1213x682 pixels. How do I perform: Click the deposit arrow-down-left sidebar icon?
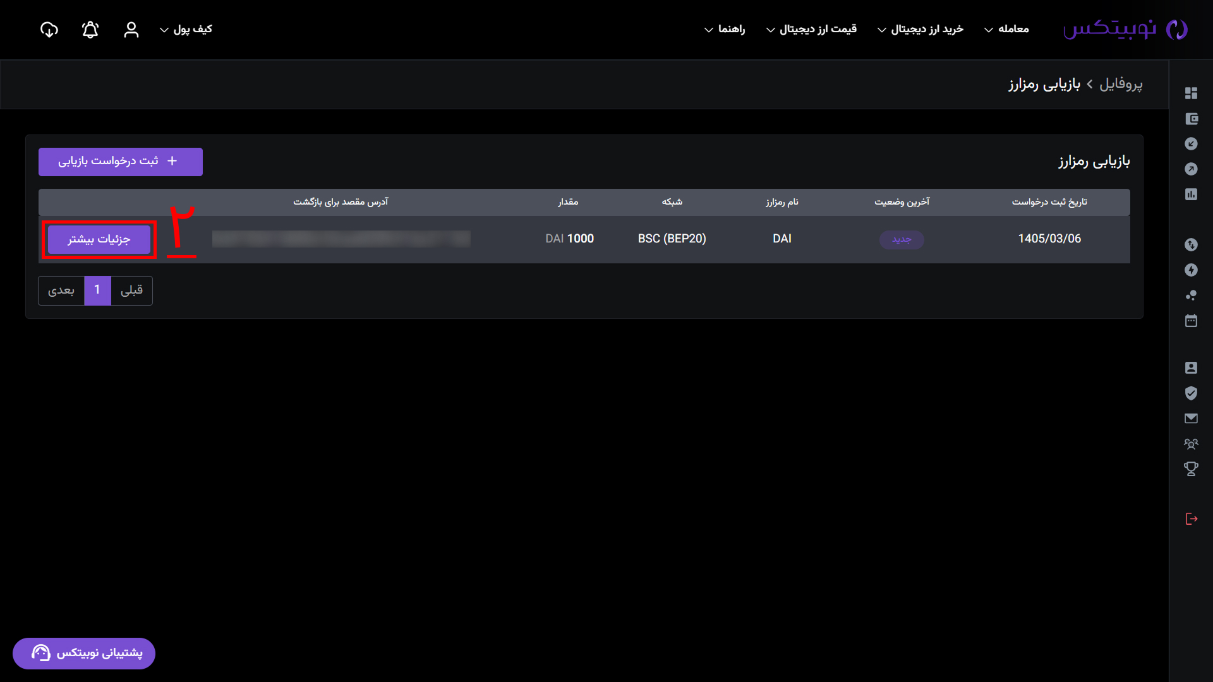pyautogui.click(x=1191, y=144)
